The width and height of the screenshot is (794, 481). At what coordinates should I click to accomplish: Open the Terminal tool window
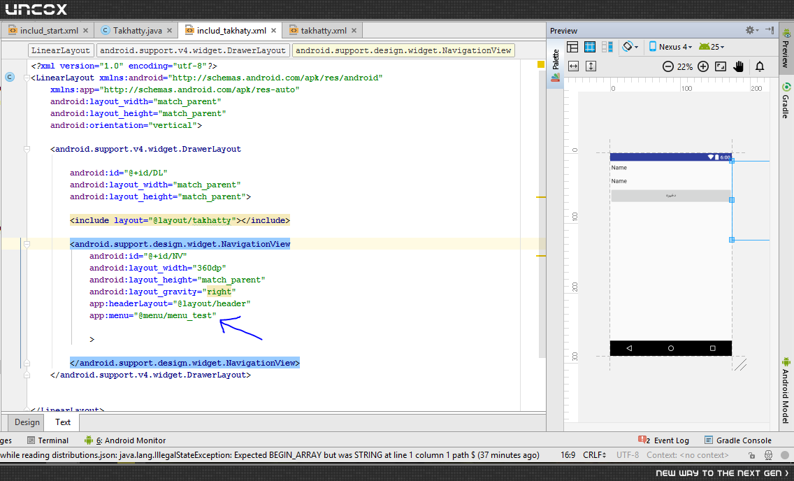click(48, 440)
